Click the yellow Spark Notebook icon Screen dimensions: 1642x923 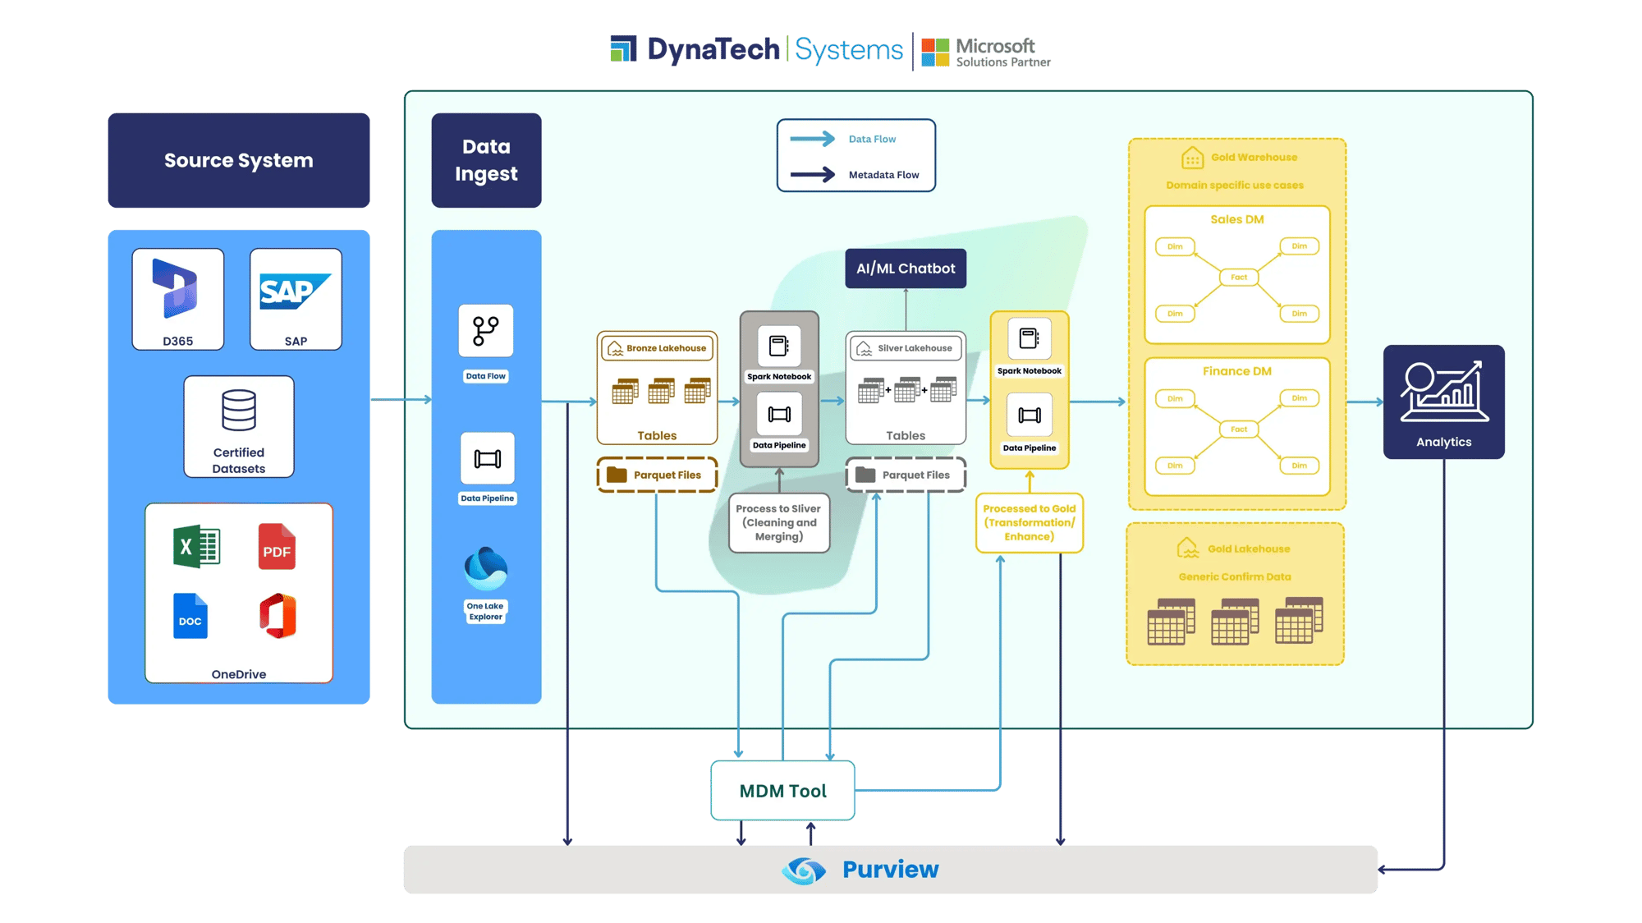(1029, 338)
